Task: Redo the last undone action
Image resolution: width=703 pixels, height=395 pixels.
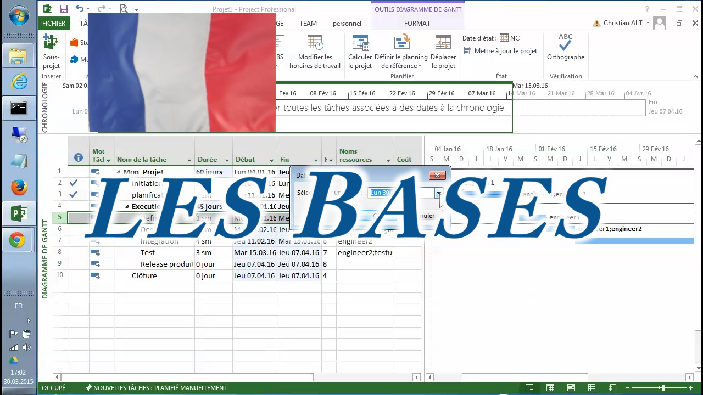Action: 101,9
